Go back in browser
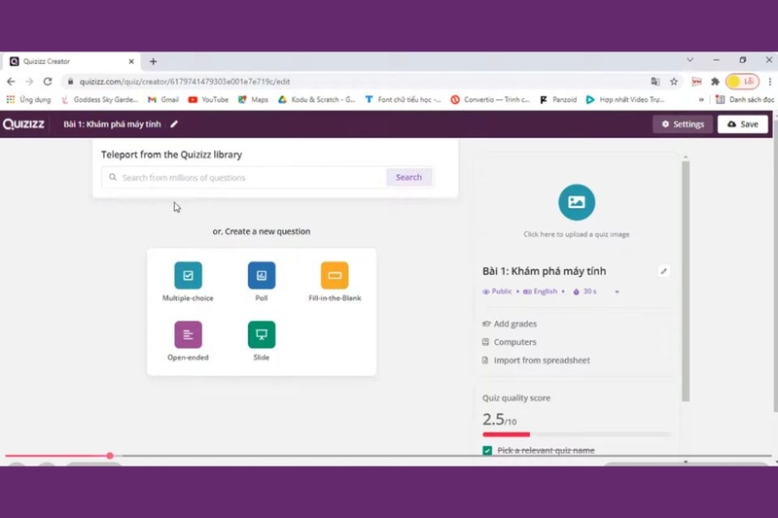 click(11, 82)
